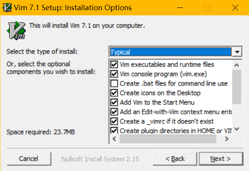Close the Vim Setup window

point(235,7)
